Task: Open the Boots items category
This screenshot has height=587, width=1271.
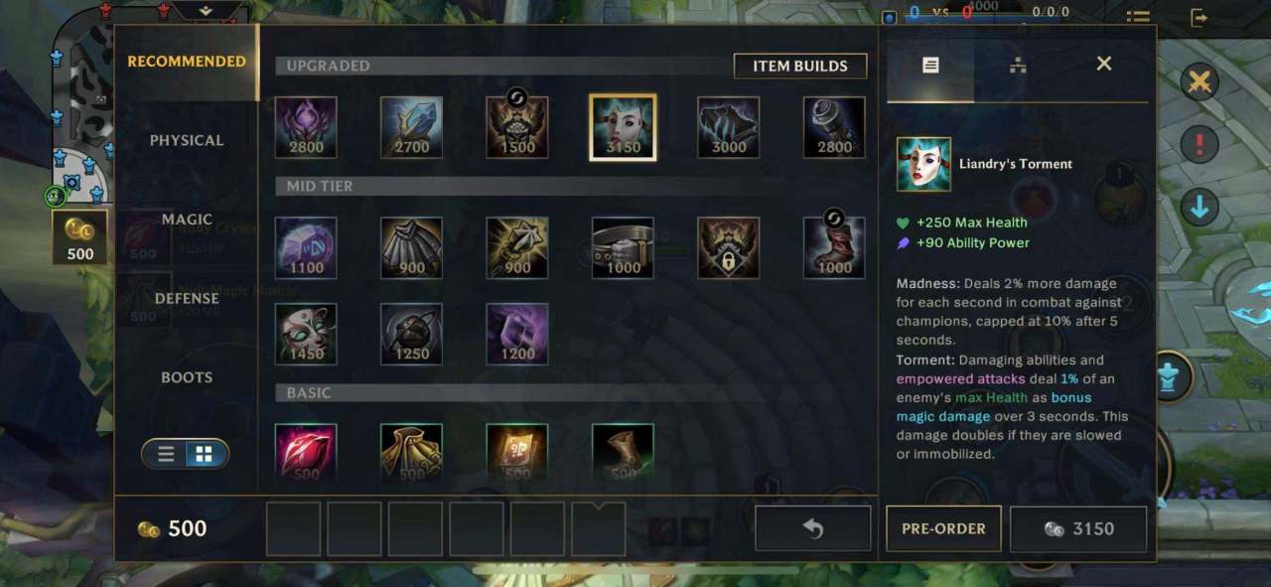Action: tap(187, 377)
